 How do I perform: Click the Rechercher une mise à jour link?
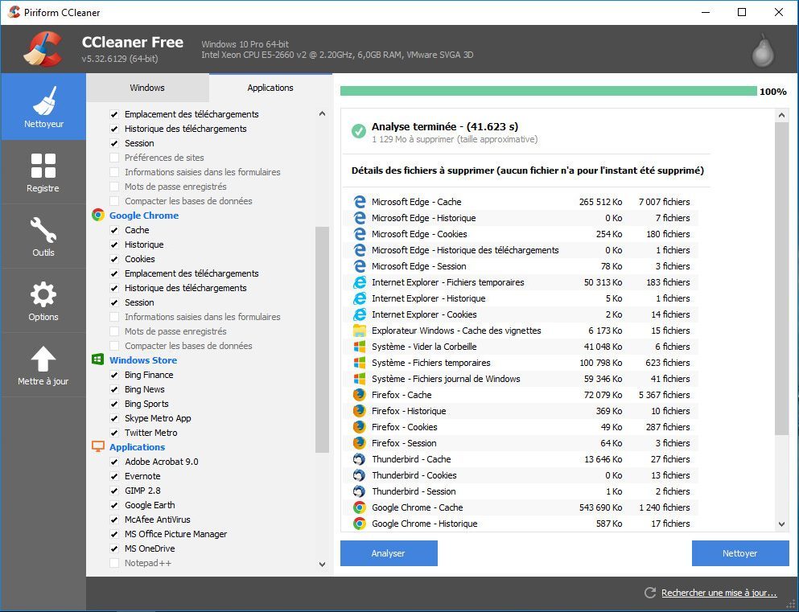point(719,593)
